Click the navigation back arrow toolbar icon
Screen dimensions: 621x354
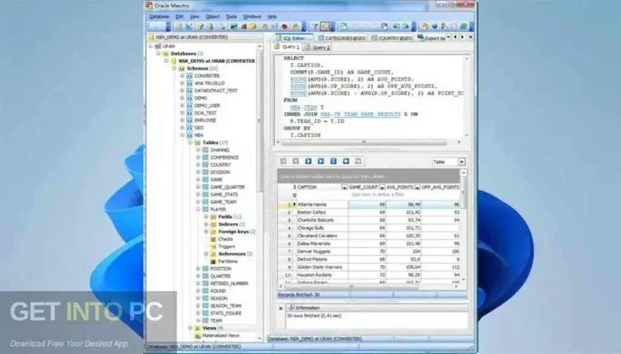[x=397, y=26]
